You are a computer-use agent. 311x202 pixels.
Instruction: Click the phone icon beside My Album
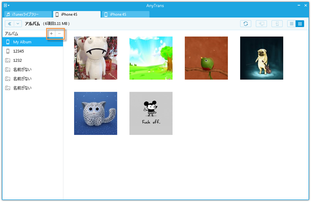pyautogui.click(x=8, y=42)
